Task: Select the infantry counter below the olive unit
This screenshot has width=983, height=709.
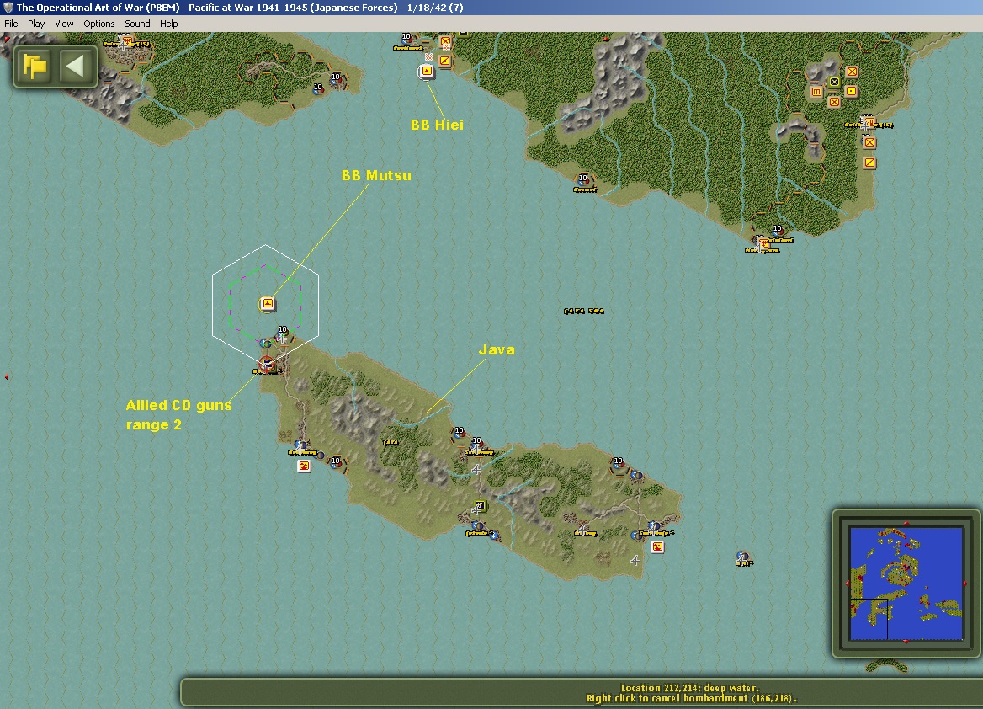Action: 834,102
